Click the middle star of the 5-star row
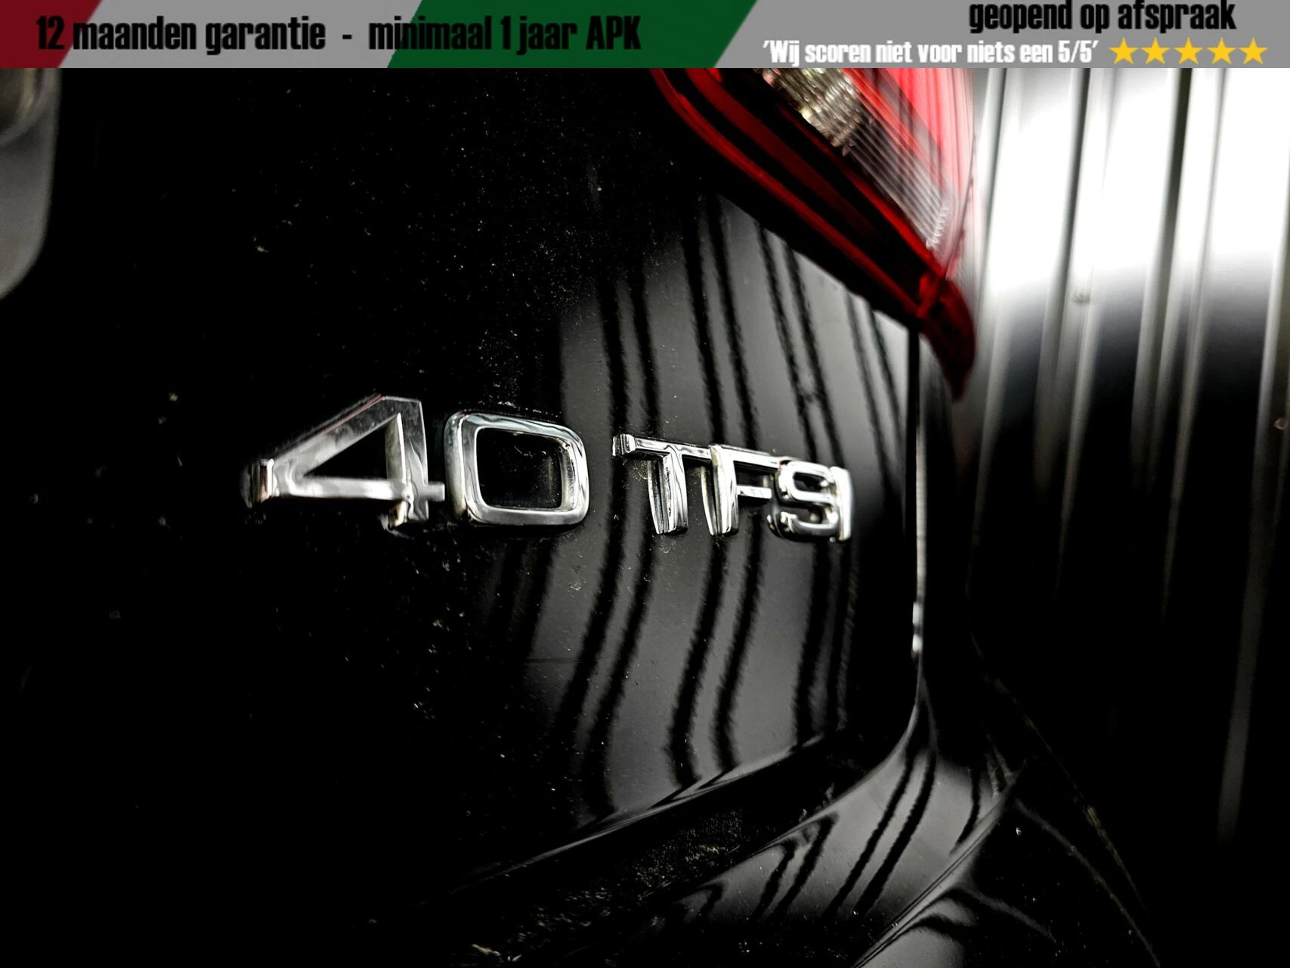Screen dimensions: 1290x968 1187,51
